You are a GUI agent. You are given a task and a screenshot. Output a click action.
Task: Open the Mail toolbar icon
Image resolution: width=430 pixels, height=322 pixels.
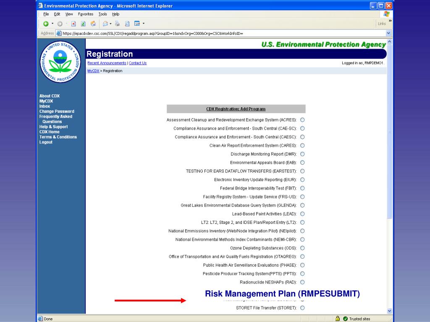point(105,24)
